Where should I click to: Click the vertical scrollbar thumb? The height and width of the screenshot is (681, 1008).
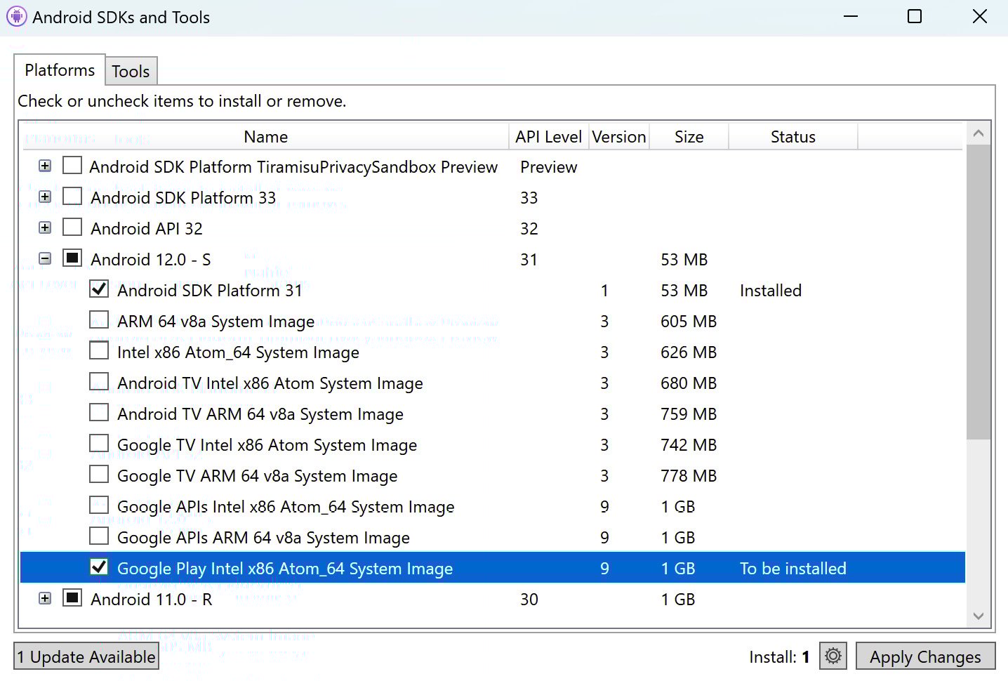pos(979,292)
